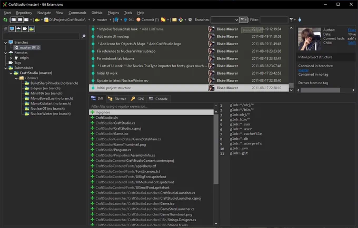This screenshot has width=358, height=228.
Task: Click the Commit (1) toolbar button
Action: coord(147,20)
